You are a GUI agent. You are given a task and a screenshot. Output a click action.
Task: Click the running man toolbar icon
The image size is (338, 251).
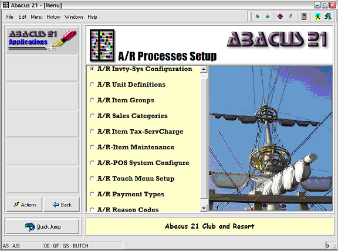click(317, 16)
